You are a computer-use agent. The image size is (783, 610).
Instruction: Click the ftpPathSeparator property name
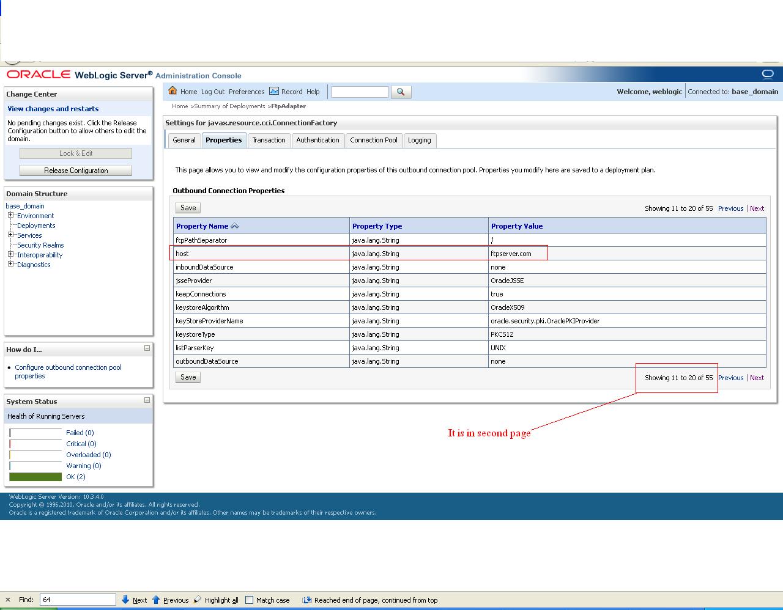[201, 240]
